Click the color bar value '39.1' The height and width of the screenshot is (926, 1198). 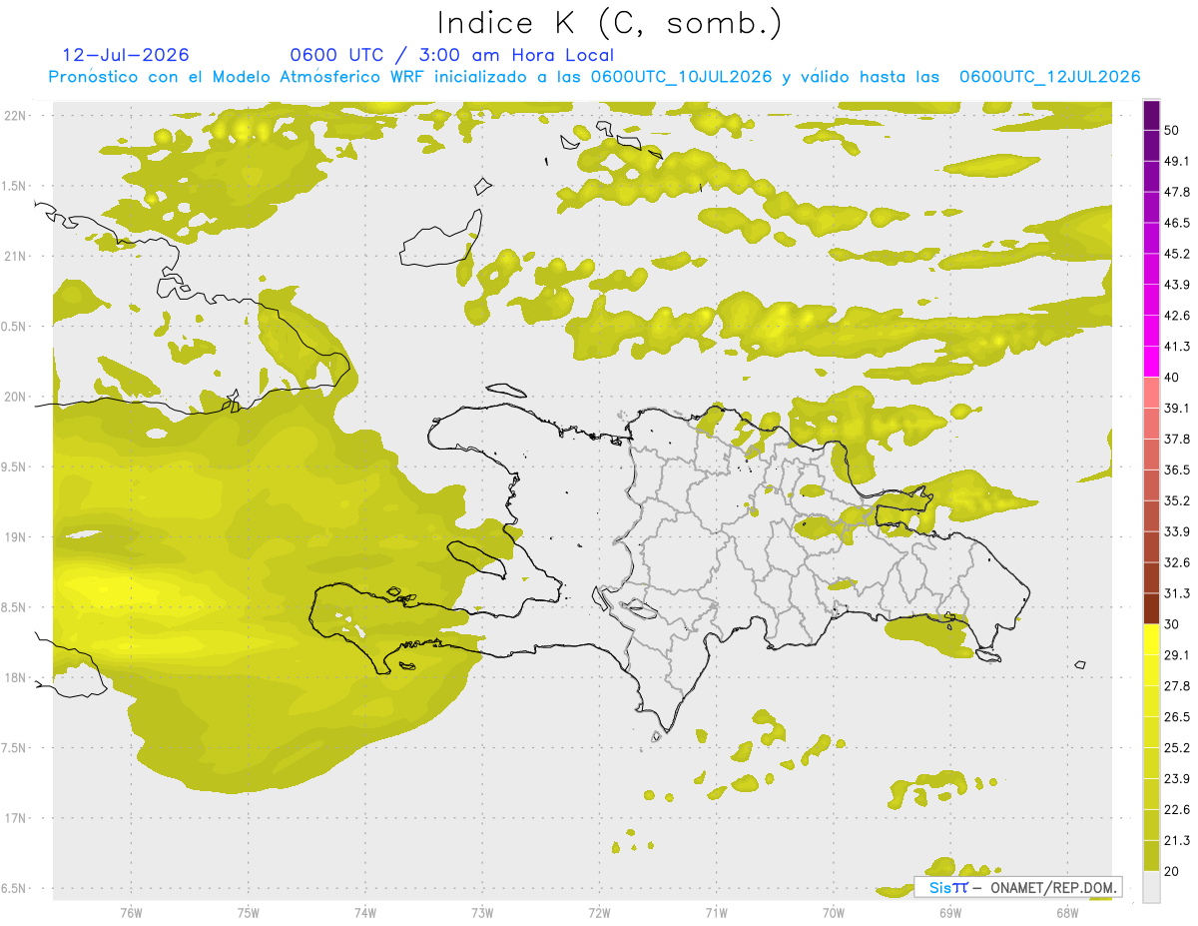coord(1177,408)
